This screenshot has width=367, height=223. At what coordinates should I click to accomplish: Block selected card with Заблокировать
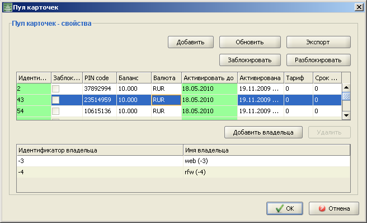point(250,60)
